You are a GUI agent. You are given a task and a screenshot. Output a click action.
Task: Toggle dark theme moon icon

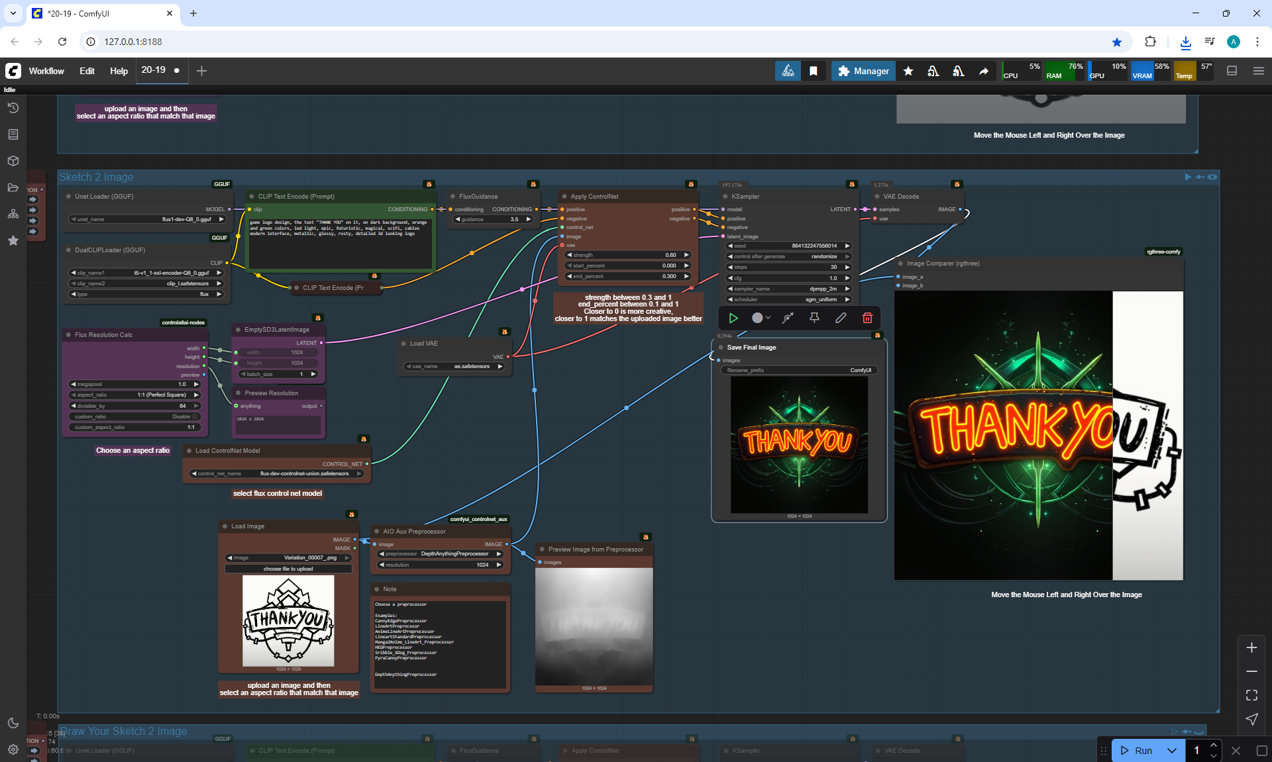tap(13, 723)
